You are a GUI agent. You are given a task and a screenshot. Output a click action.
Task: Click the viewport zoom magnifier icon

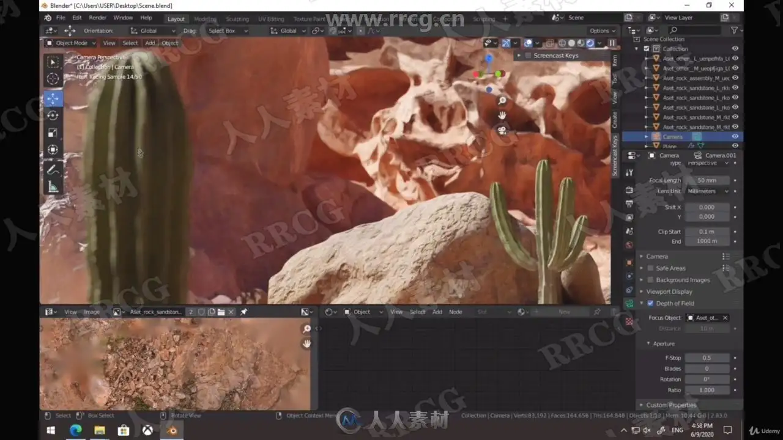pyautogui.click(x=502, y=101)
